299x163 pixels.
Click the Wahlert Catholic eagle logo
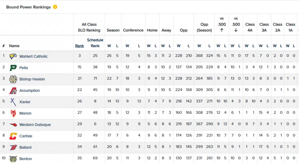pyautogui.click(x=13, y=56)
